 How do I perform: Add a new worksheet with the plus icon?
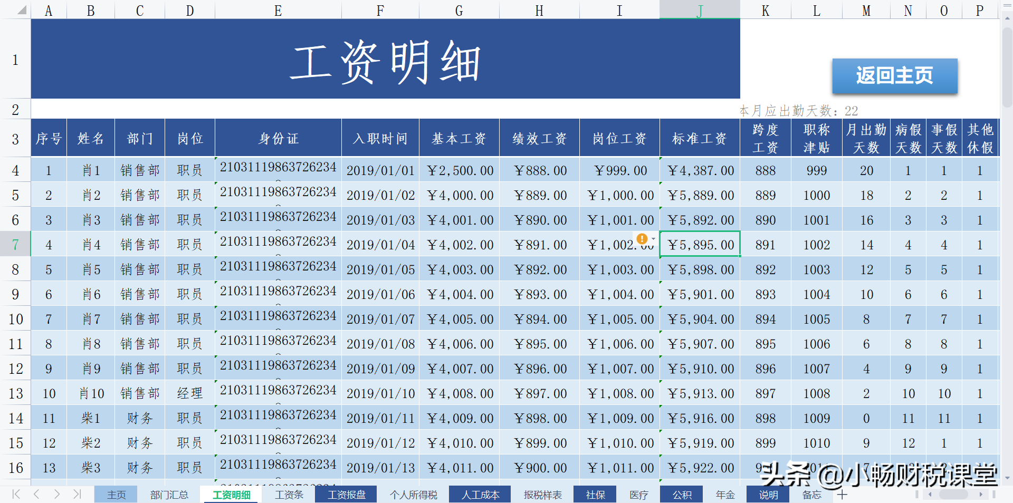pyautogui.click(x=843, y=495)
